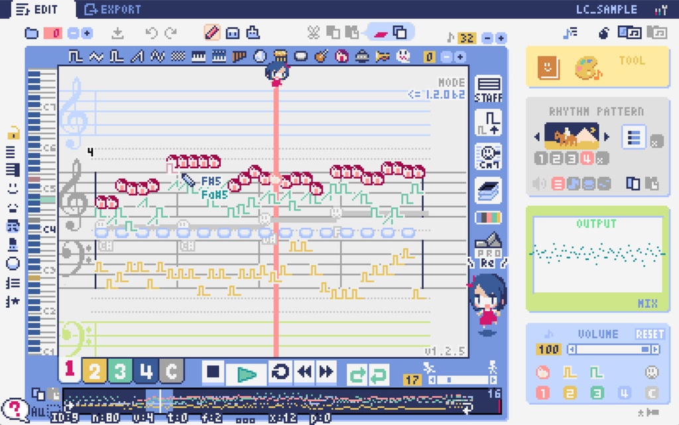Switch to channel 3 tab
This screenshot has height=425, width=679.
119,371
